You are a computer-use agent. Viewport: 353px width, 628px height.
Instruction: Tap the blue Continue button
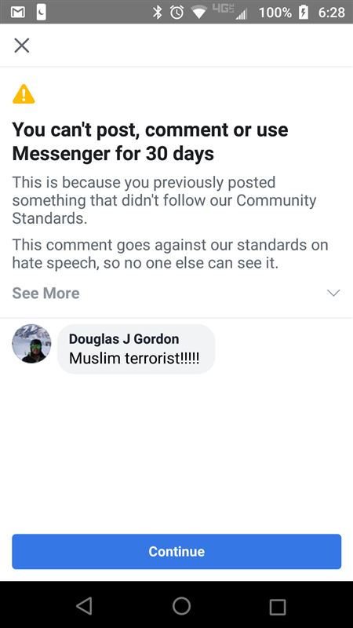click(x=176, y=552)
